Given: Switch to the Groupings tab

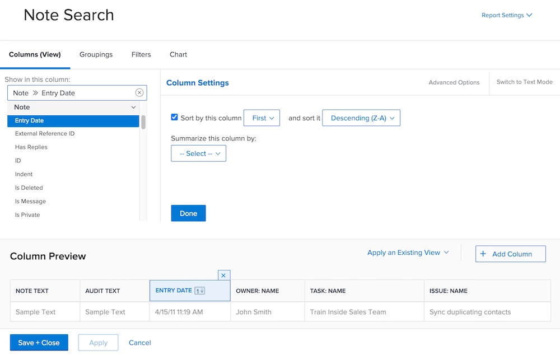Looking at the screenshot, I should [x=96, y=54].
